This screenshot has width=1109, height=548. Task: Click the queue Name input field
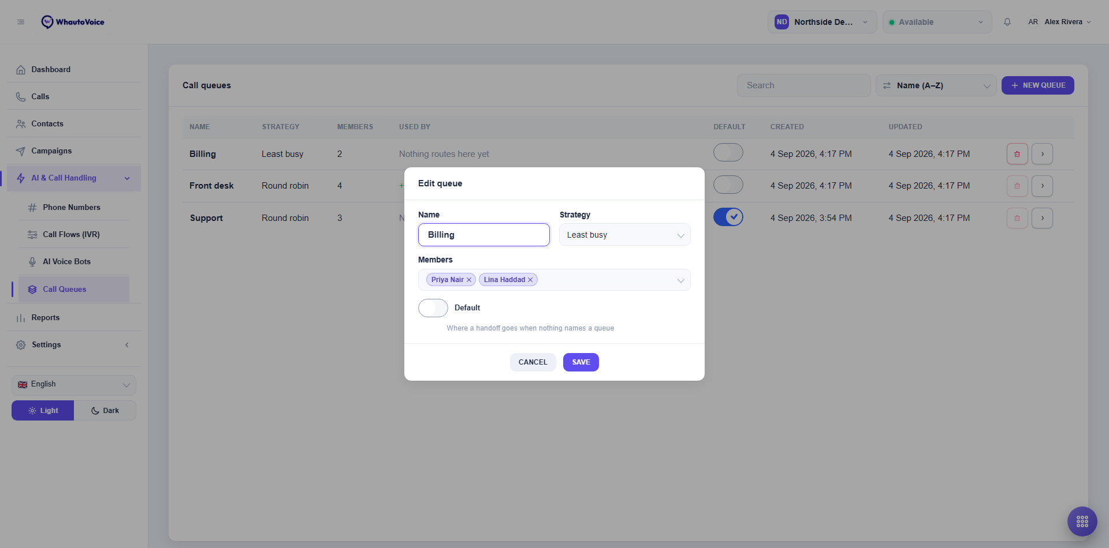(x=484, y=235)
